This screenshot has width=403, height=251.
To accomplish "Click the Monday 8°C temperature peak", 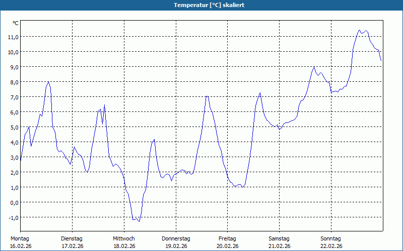I will pos(48,82).
